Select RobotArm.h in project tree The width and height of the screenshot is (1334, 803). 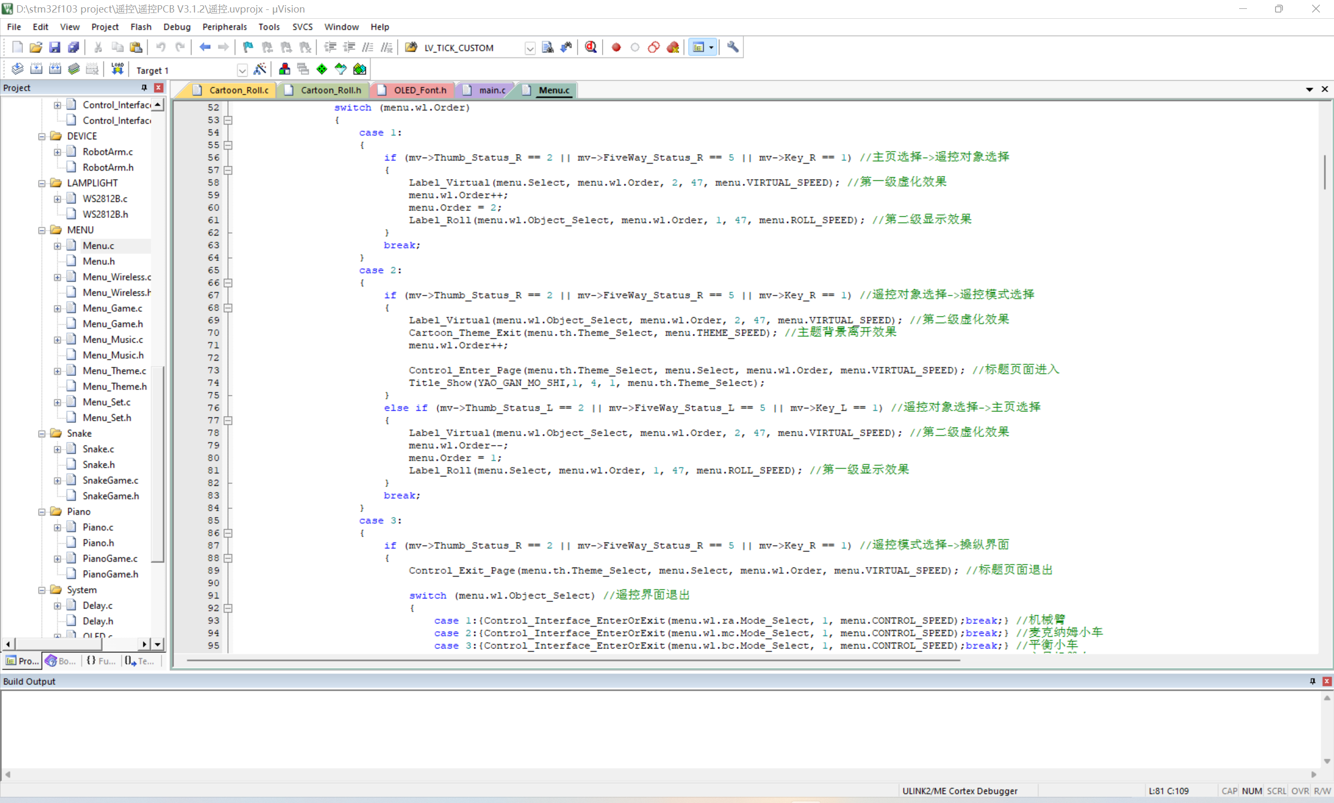click(x=108, y=168)
